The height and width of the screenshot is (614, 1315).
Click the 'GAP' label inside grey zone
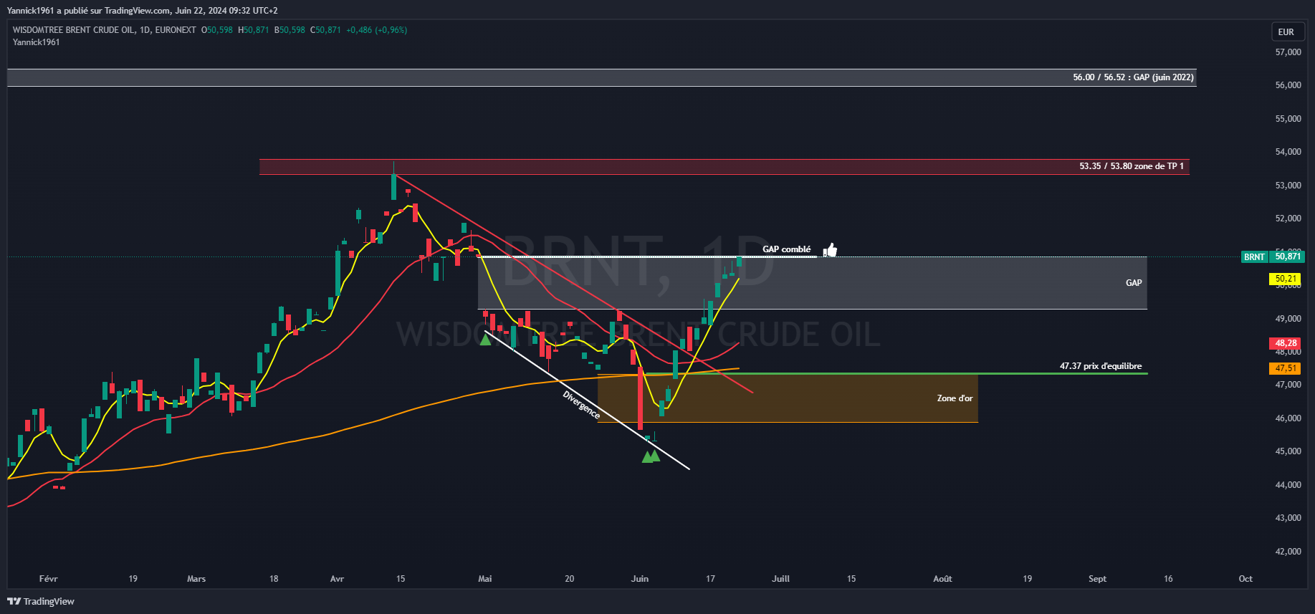coord(1134,283)
